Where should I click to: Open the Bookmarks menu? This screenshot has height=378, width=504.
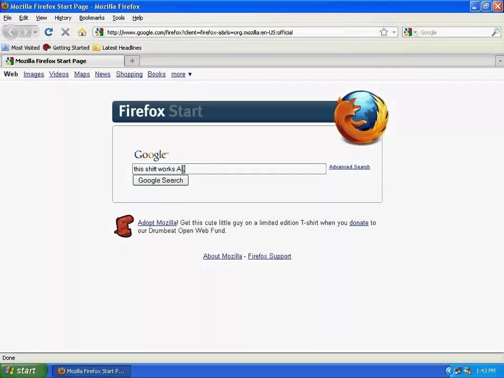[x=92, y=18]
